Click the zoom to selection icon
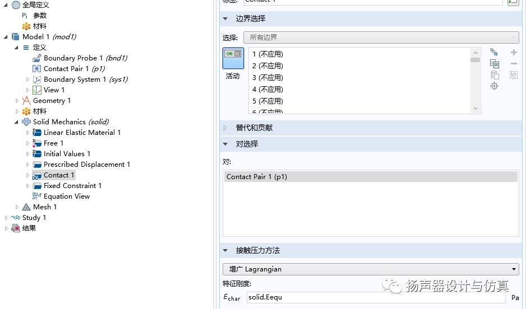 pos(494,86)
